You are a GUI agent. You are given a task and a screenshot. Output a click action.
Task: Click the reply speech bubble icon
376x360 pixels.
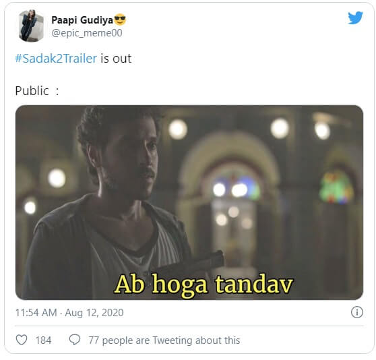pyautogui.click(x=75, y=340)
